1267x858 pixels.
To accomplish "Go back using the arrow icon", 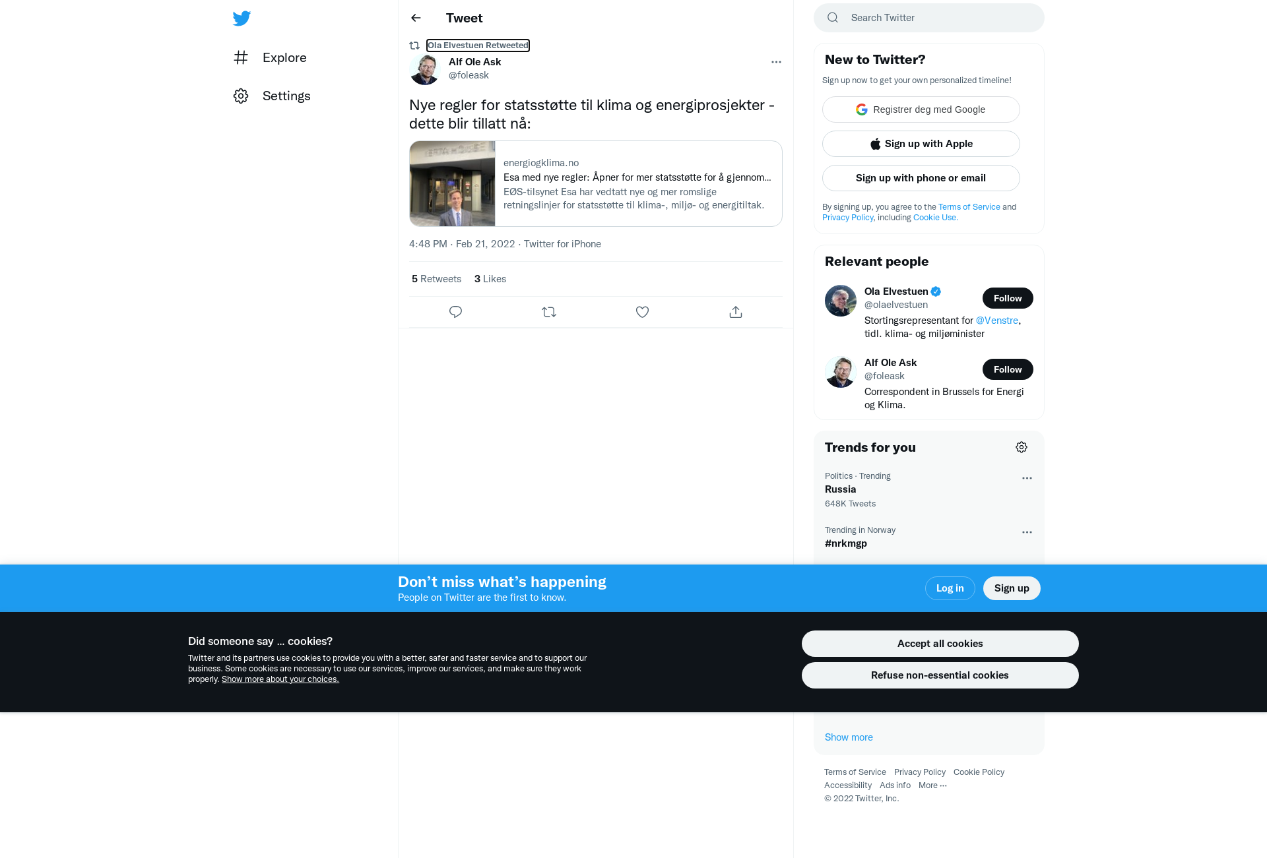I will (x=416, y=18).
